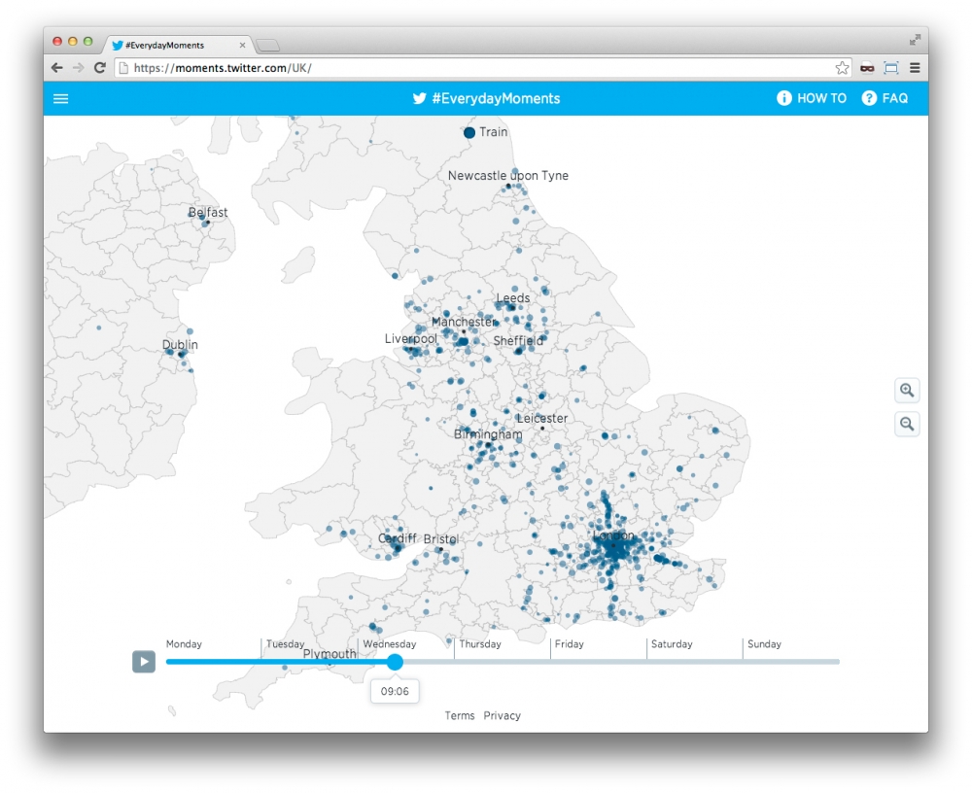
Task: Click the Belfast label on the map
Action: pyautogui.click(x=208, y=213)
